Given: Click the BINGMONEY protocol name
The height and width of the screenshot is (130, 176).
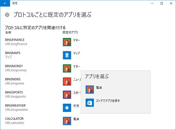Looking at the screenshot, I should click(x=14, y=66).
